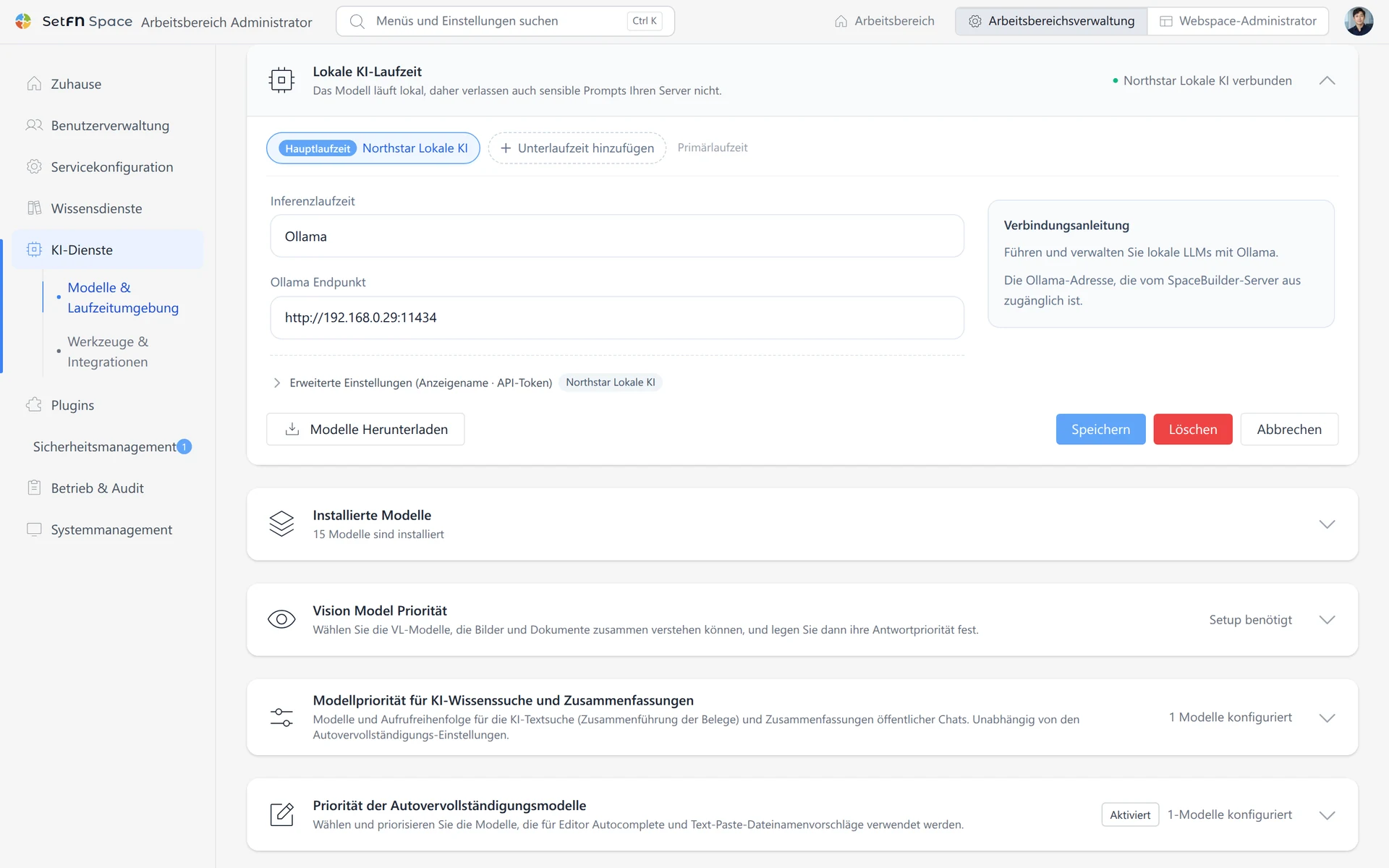Click the Abbrechen button
The width and height of the screenshot is (1389, 868).
[1289, 429]
